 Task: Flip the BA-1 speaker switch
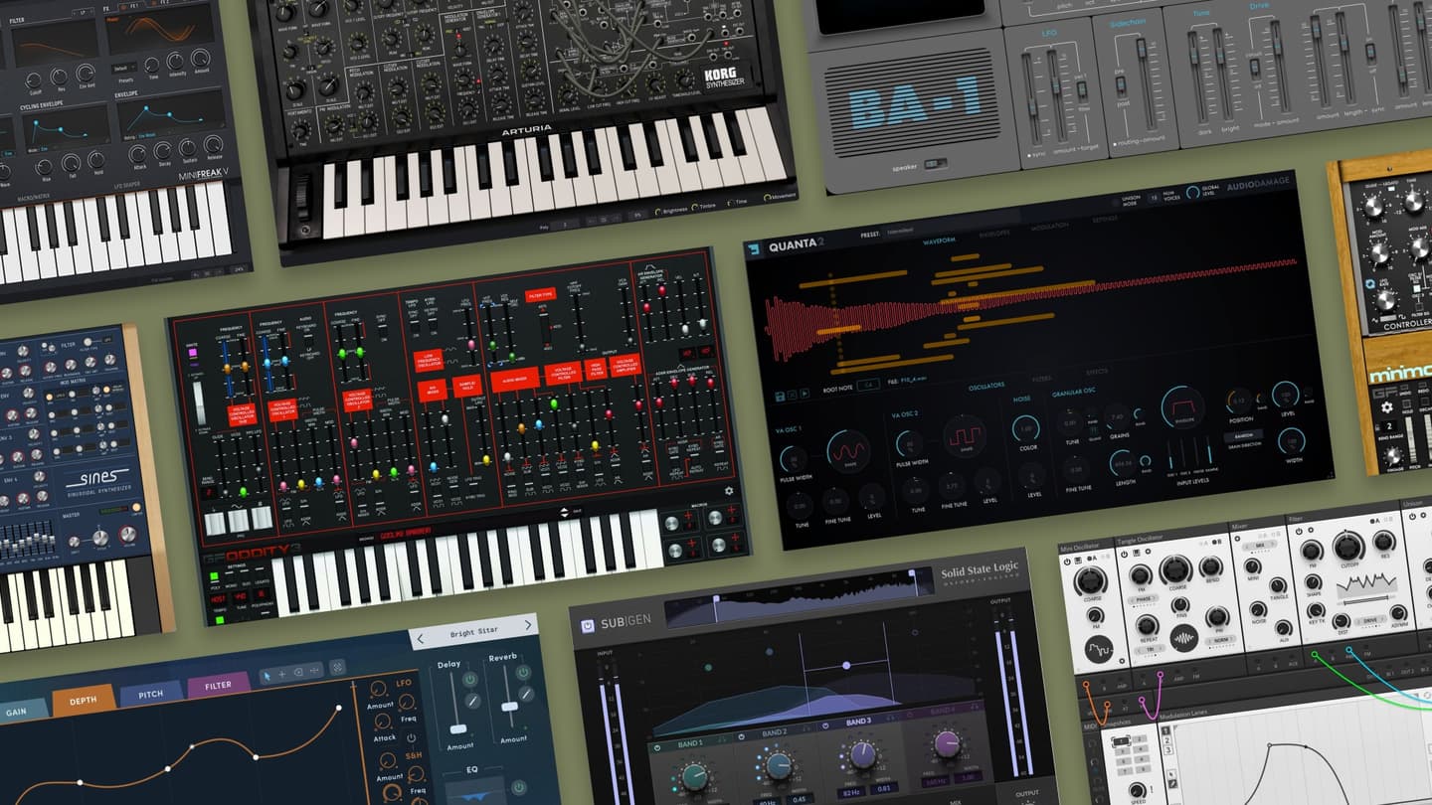point(936,164)
